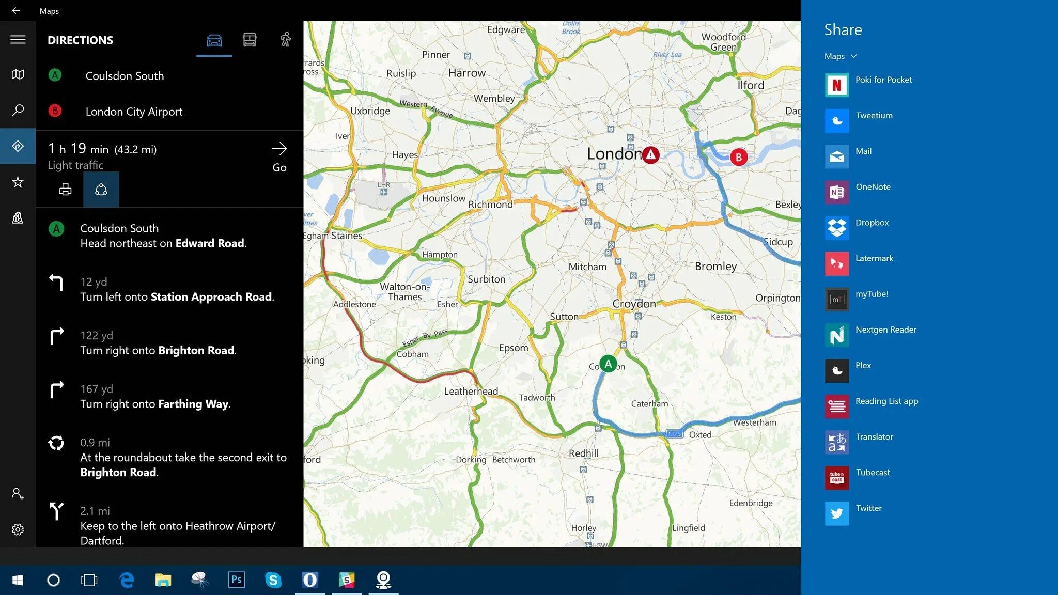Viewport: 1058px width, 595px height.
Task: Select Turn right onto Farthing Way step
Action: (155, 397)
